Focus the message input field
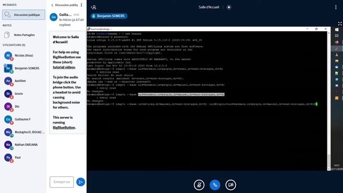The height and width of the screenshot is (193, 343). point(62,182)
